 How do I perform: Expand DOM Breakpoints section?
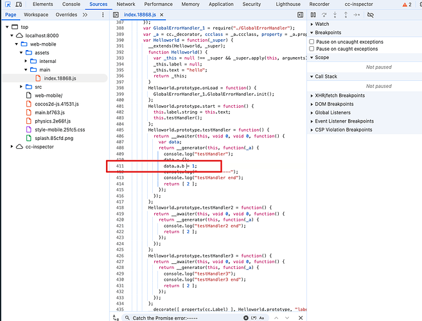[312, 104]
